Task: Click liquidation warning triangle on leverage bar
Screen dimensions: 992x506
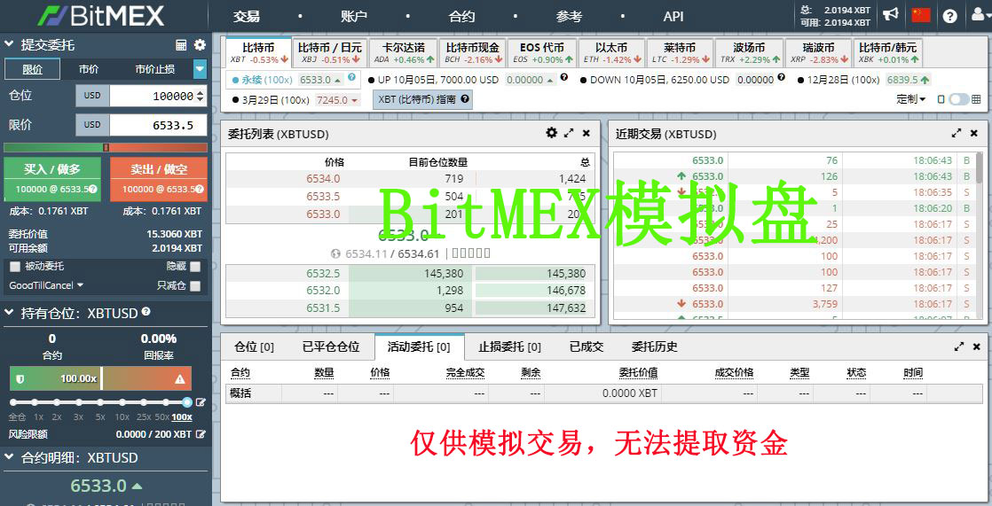Action: [x=179, y=379]
